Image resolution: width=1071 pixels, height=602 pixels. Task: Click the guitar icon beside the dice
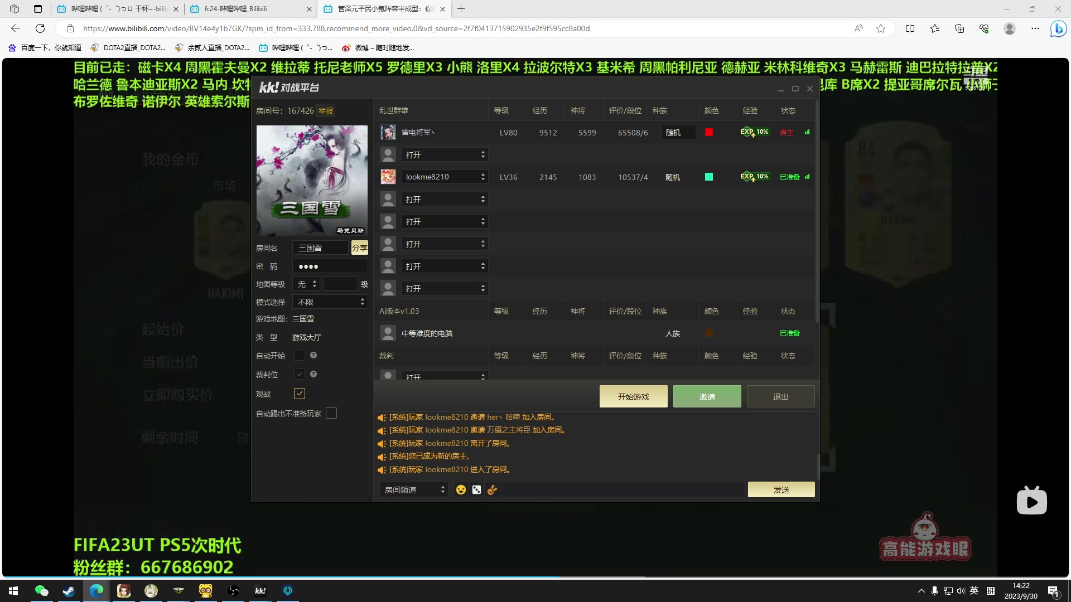(x=492, y=489)
